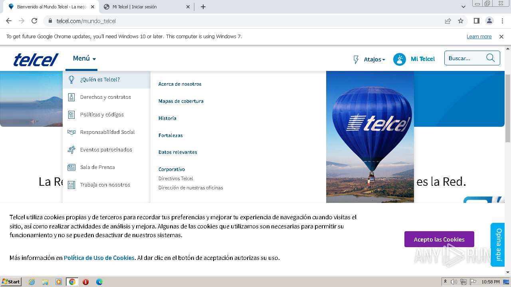
Task: Click the Políticas y códigos list icon
Action: [x=71, y=115]
